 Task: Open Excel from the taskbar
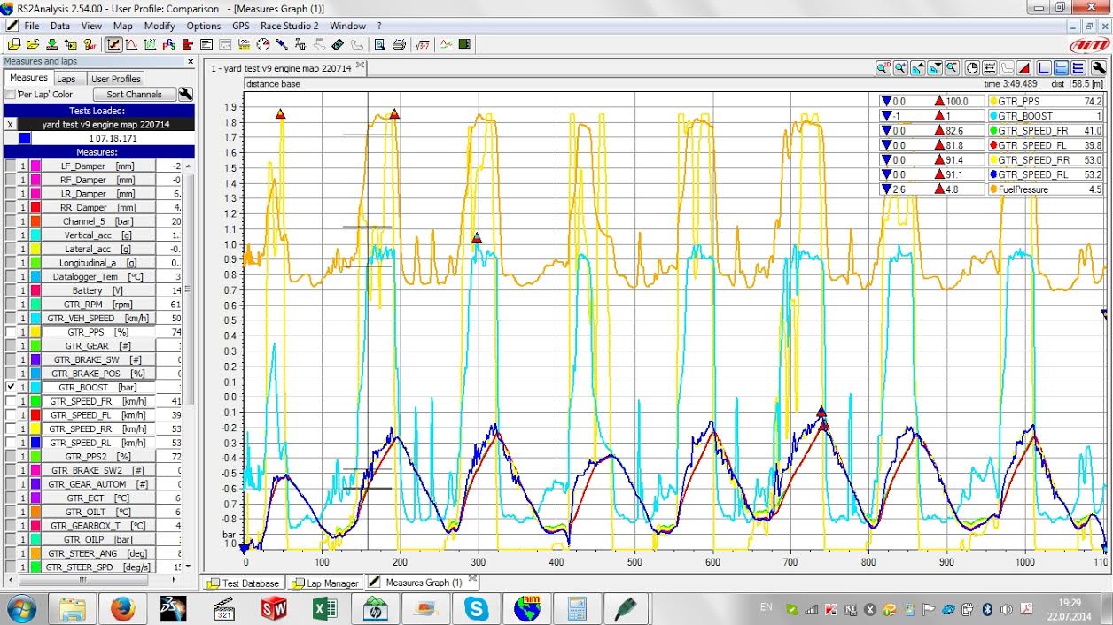tap(324, 609)
